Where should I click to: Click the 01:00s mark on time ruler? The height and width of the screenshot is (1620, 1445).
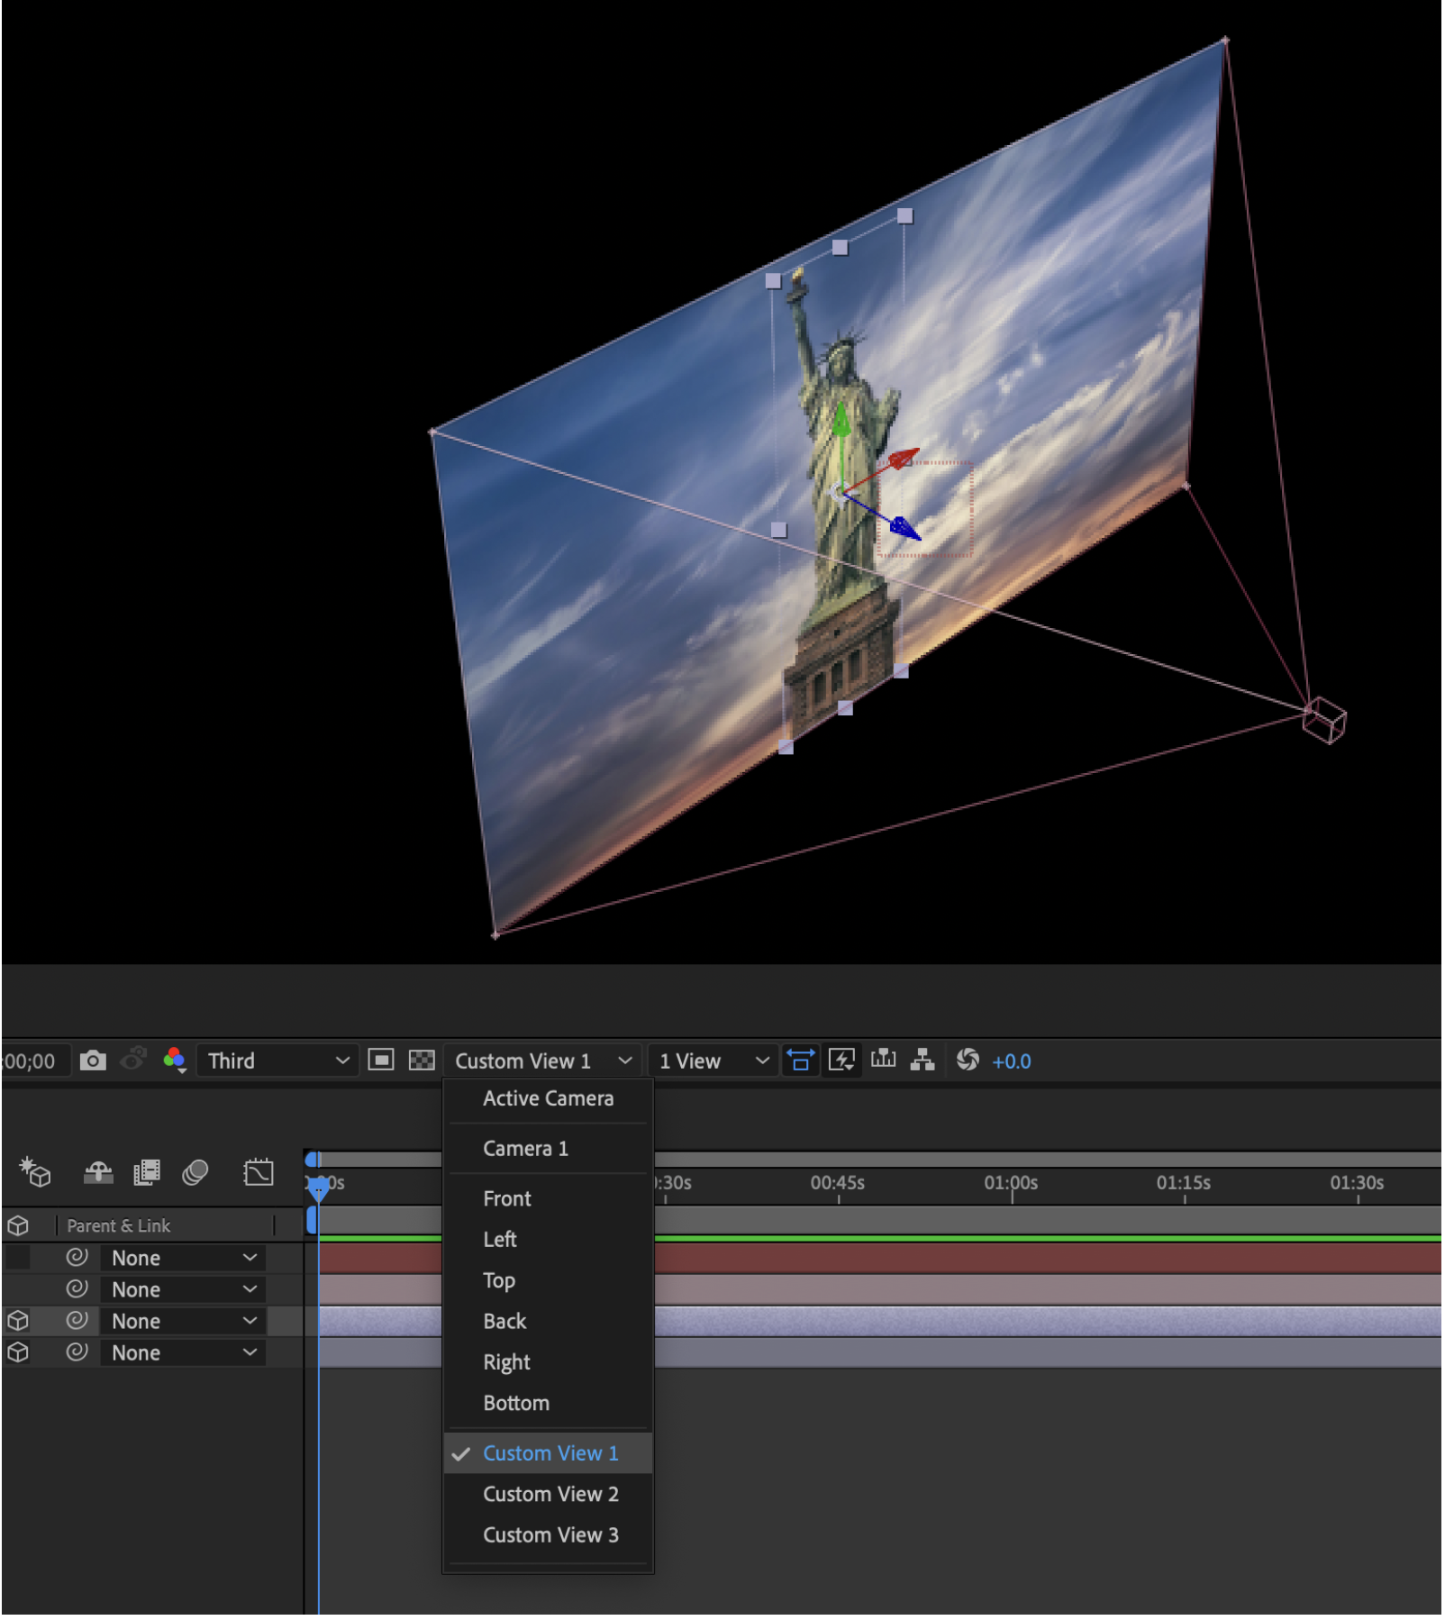point(1011,1184)
